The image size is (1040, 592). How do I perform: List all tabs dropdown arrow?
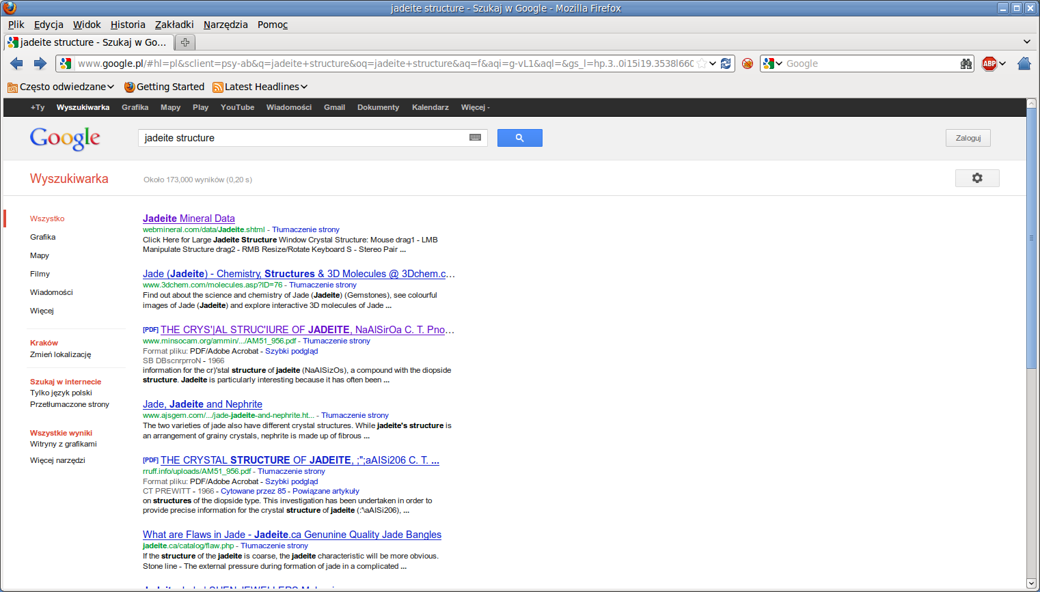(1026, 42)
